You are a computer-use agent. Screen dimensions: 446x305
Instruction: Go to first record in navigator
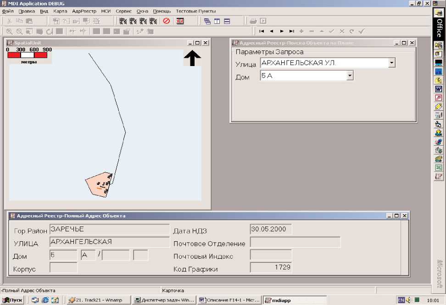[262, 31]
